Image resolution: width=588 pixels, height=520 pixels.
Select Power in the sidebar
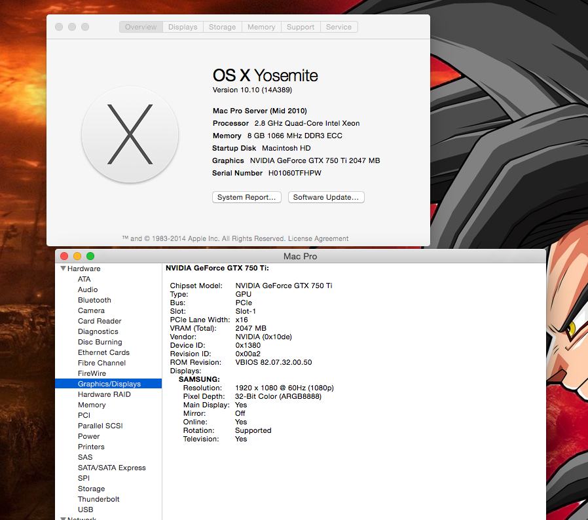point(89,436)
